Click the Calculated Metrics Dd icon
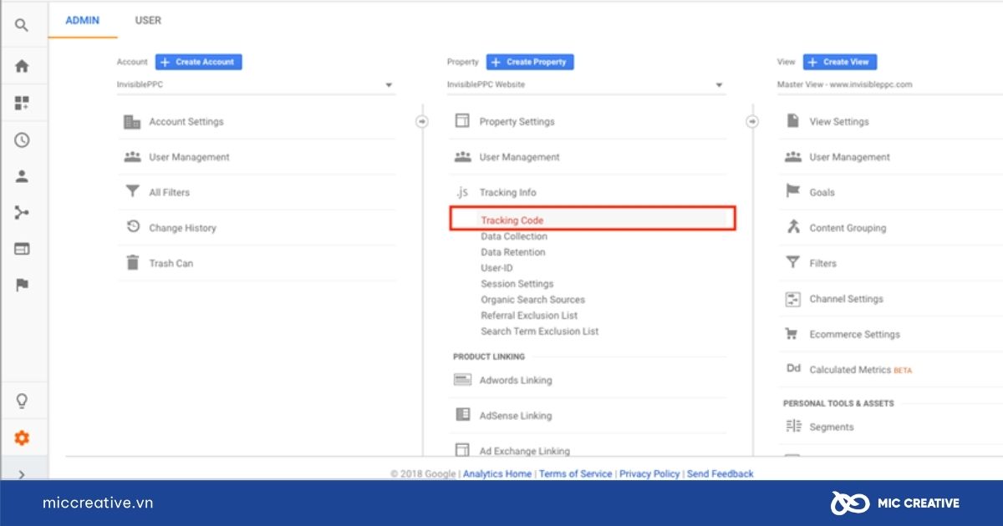 click(x=792, y=369)
